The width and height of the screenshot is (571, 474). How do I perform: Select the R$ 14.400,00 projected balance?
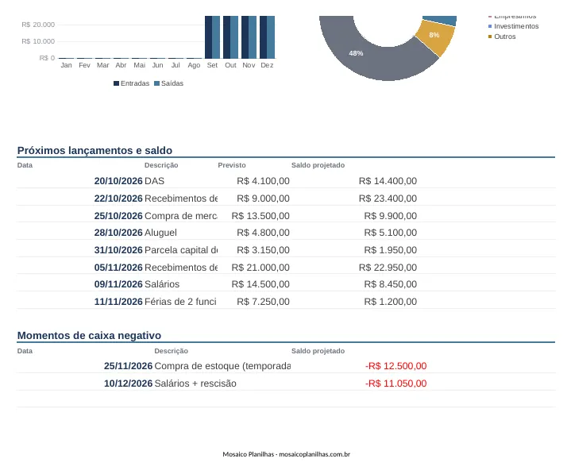[x=388, y=181]
